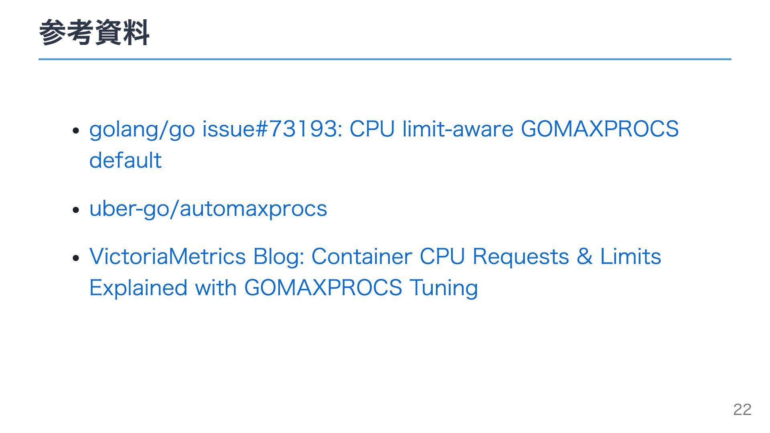This screenshot has height=433, width=770.
Task: Click 'Requests & Limits' link text
Action: [x=567, y=257]
